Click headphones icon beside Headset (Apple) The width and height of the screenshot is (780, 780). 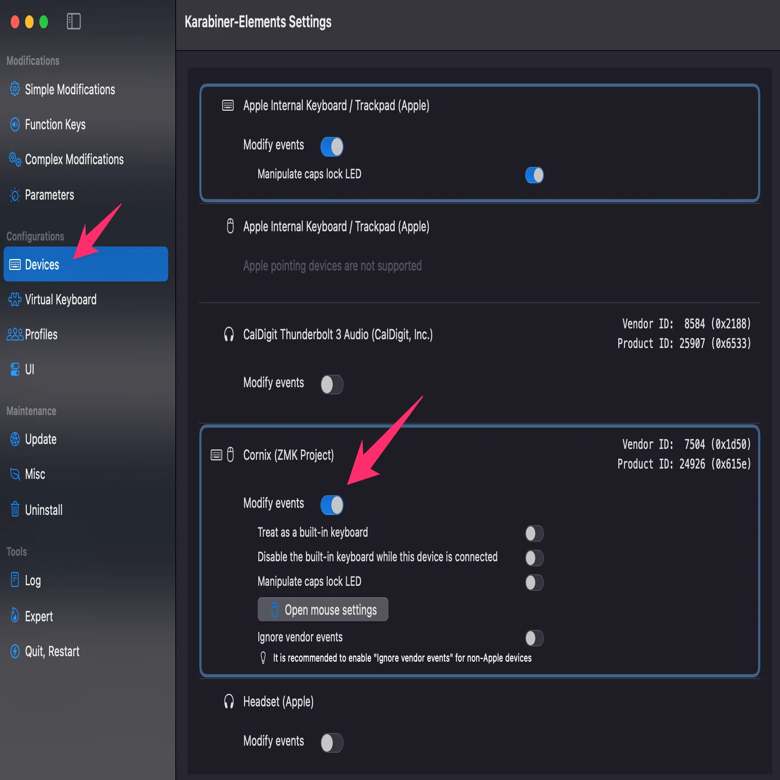pyautogui.click(x=229, y=701)
